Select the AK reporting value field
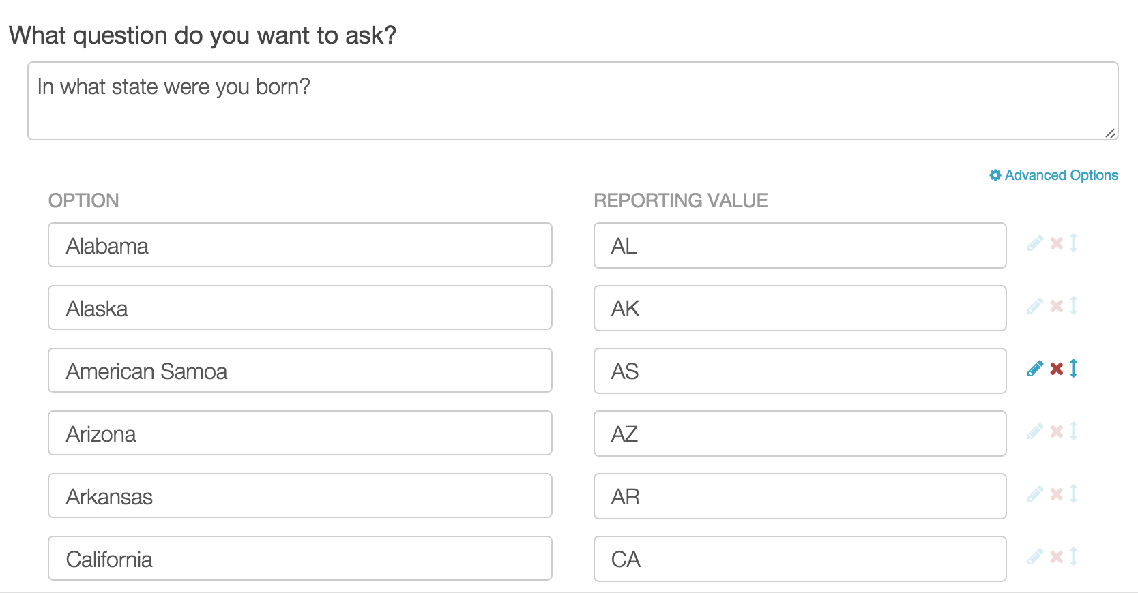The width and height of the screenshot is (1138, 593). (x=800, y=308)
